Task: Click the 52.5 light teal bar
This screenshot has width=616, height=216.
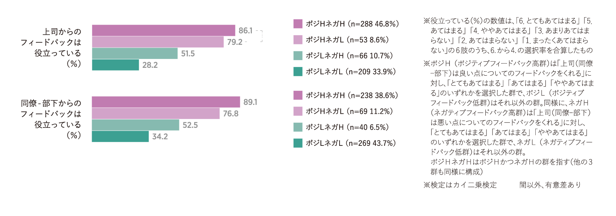Action: coord(136,125)
